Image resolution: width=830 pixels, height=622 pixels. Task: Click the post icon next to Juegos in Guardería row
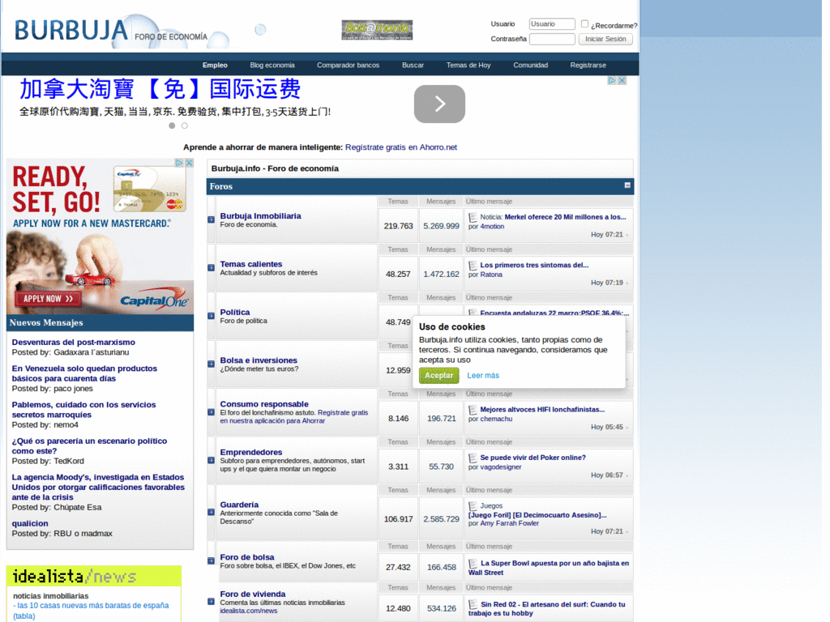473,505
